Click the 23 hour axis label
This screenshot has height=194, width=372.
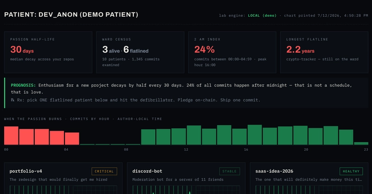point(366,150)
